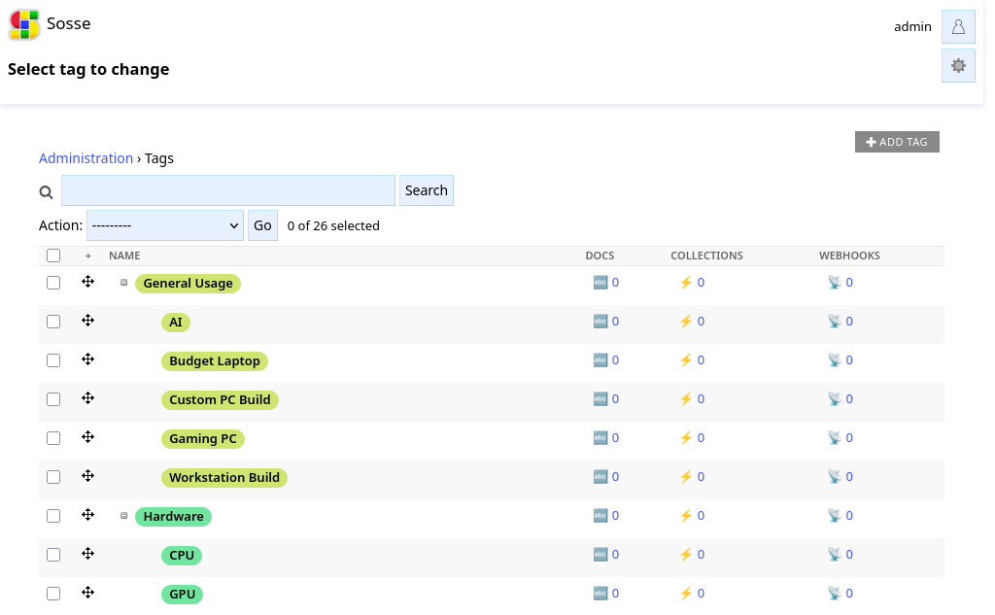Check the CPU row checkbox
Screen dimensions: 995x615
[53, 554]
